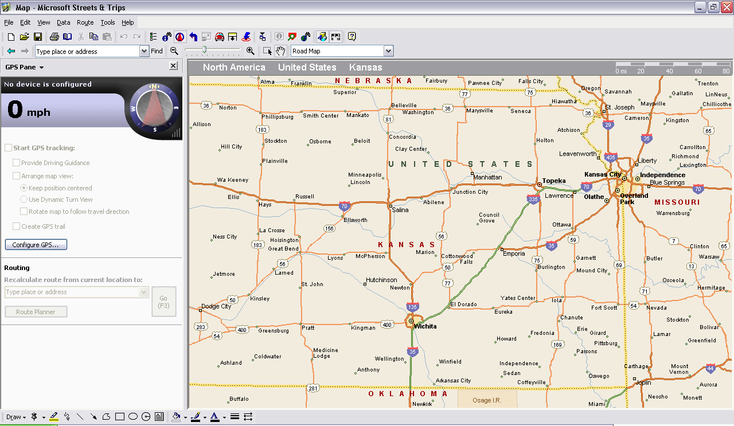This screenshot has height=426, width=734.
Task: Zoom out with the minus magnifier
Action: (x=174, y=51)
